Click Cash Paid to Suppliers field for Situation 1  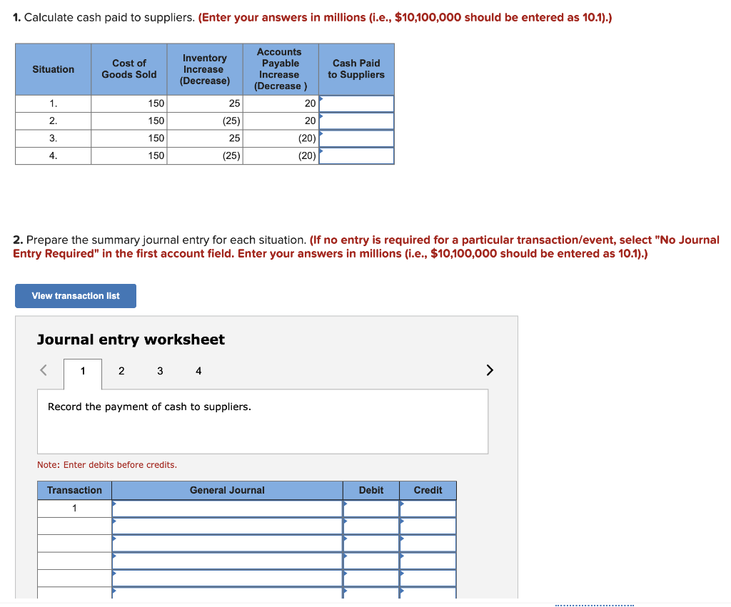[356, 103]
